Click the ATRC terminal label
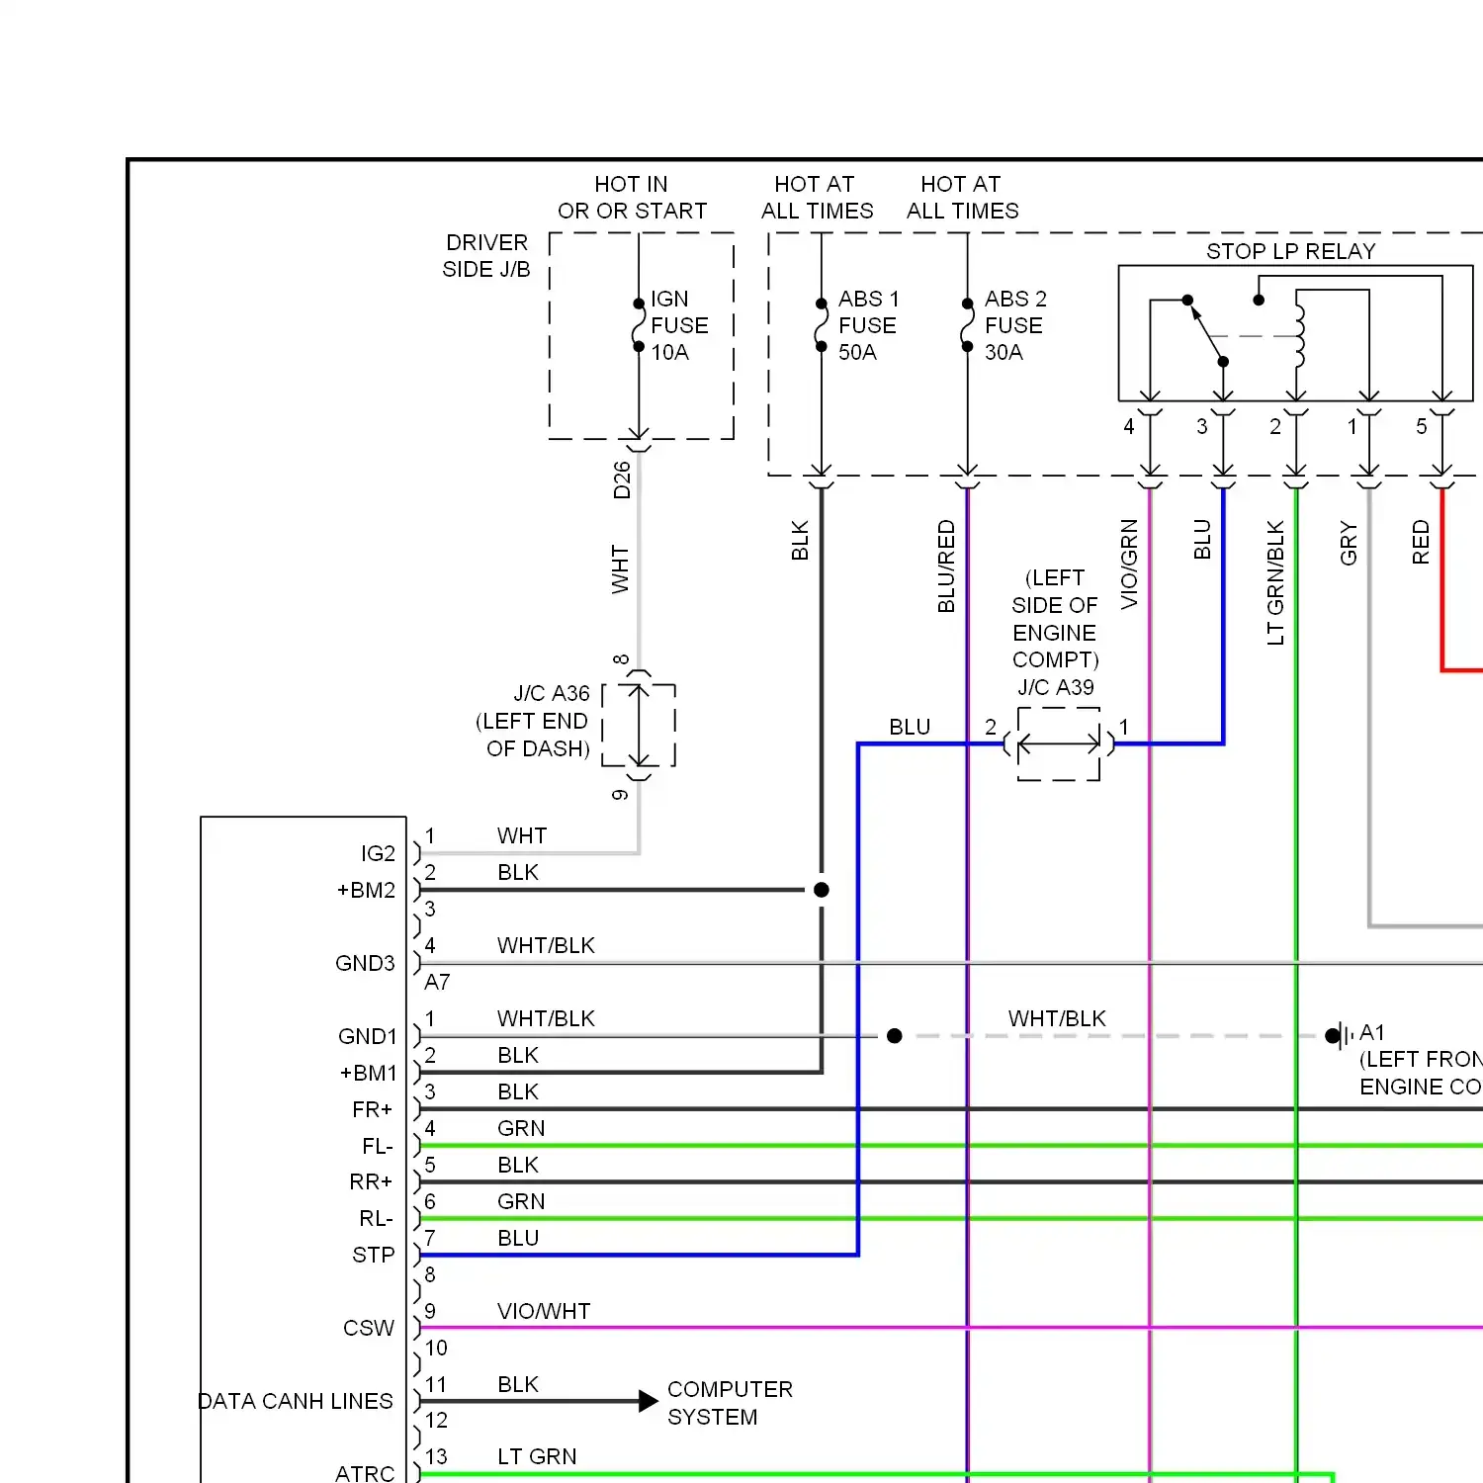The width and height of the screenshot is (1483, 1483). 365,1473
